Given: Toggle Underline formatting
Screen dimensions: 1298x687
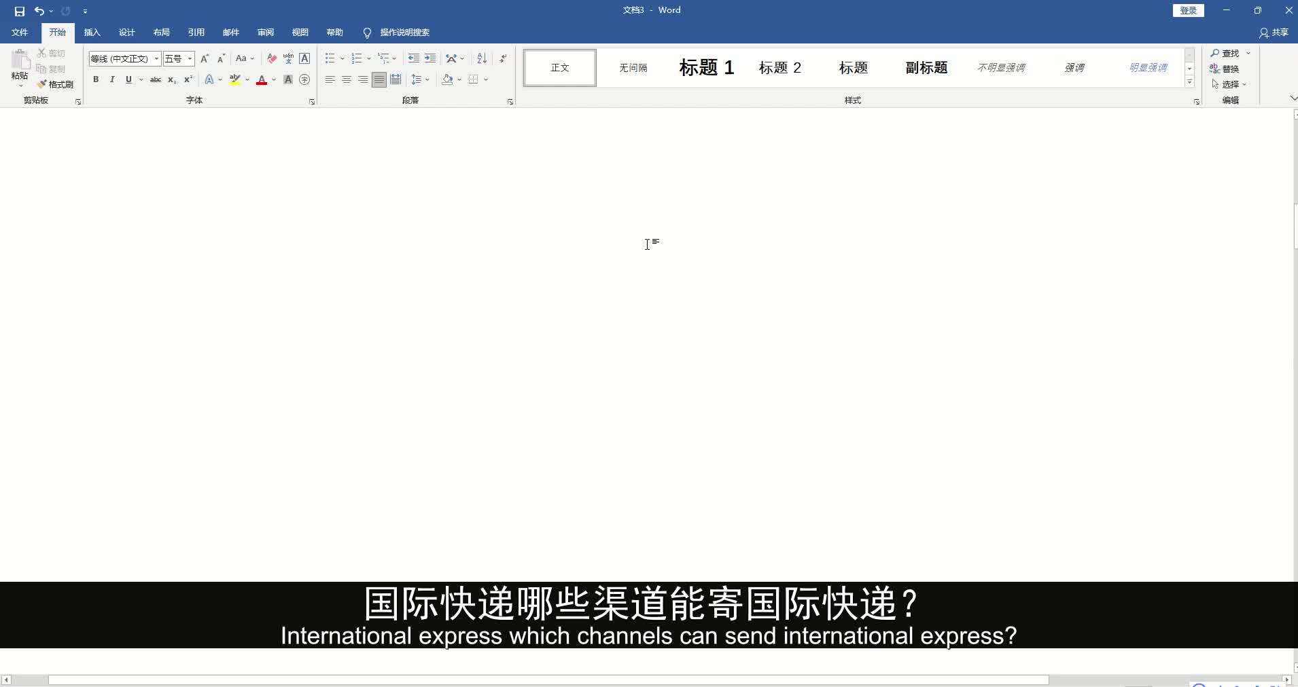Looking at the screenshot, I should (128, 79).
